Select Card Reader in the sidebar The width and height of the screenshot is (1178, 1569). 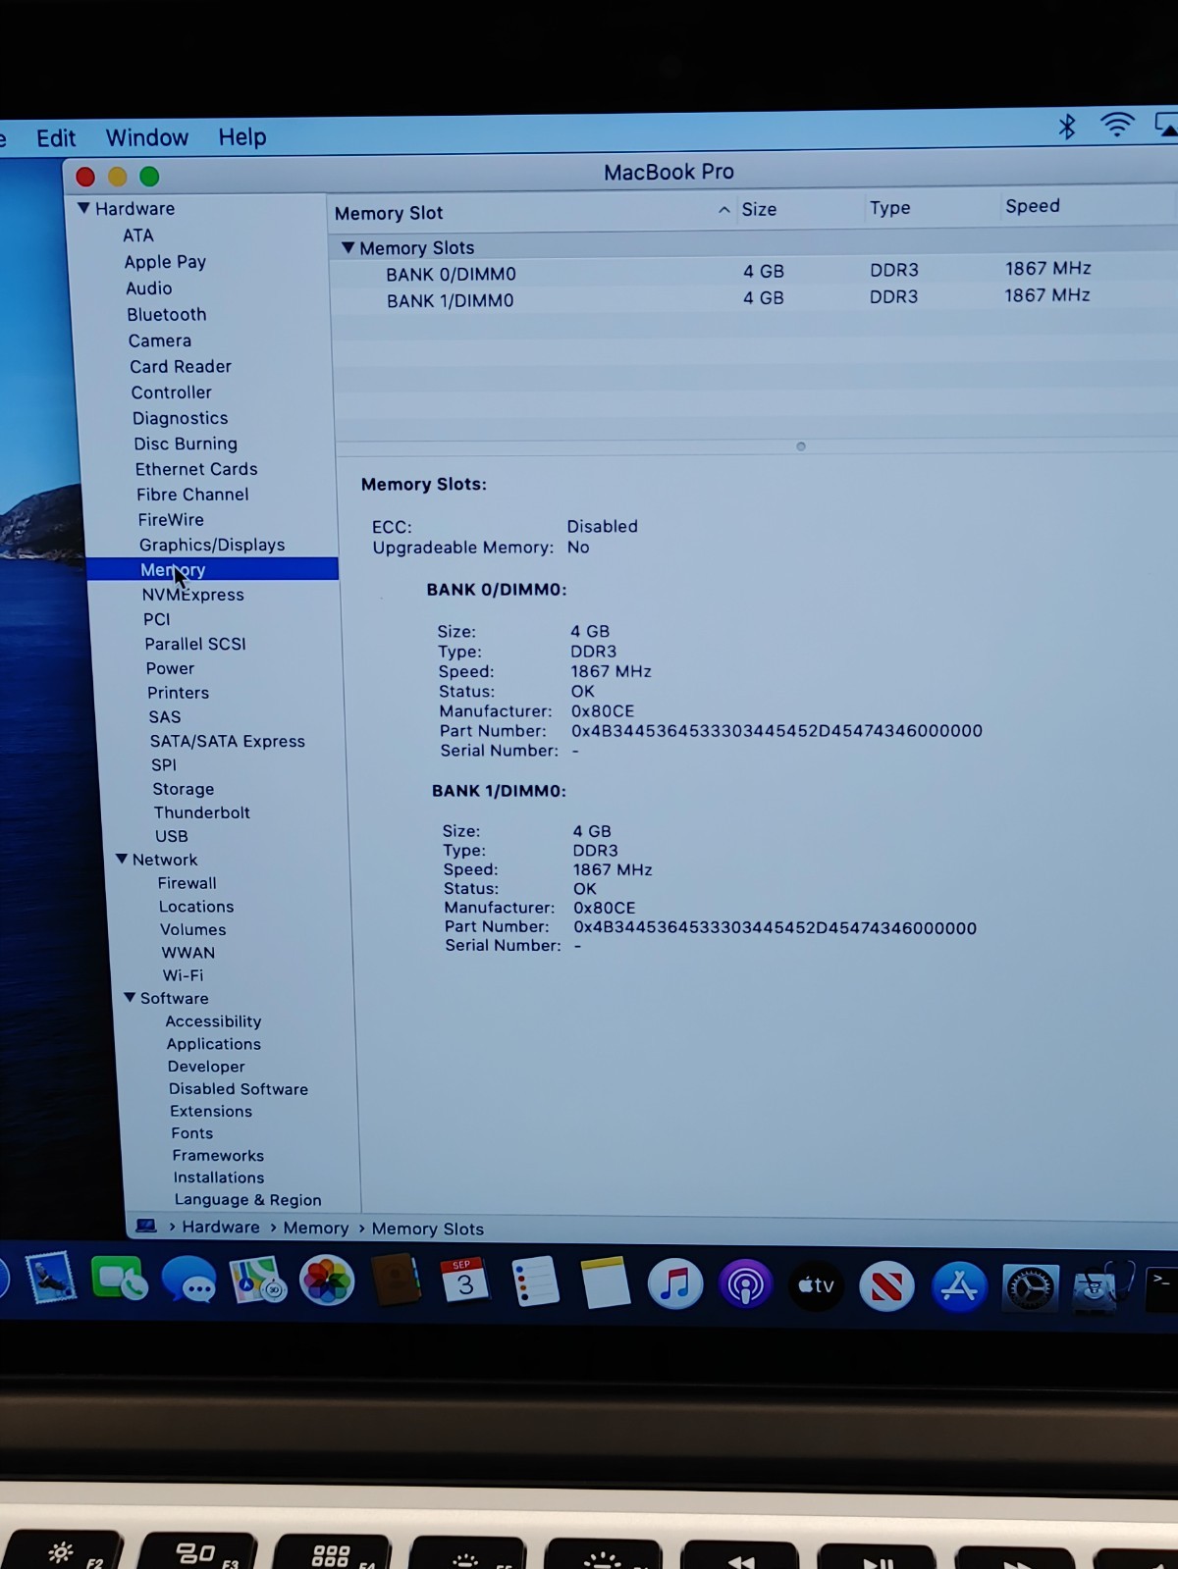(x=181, y=366)
